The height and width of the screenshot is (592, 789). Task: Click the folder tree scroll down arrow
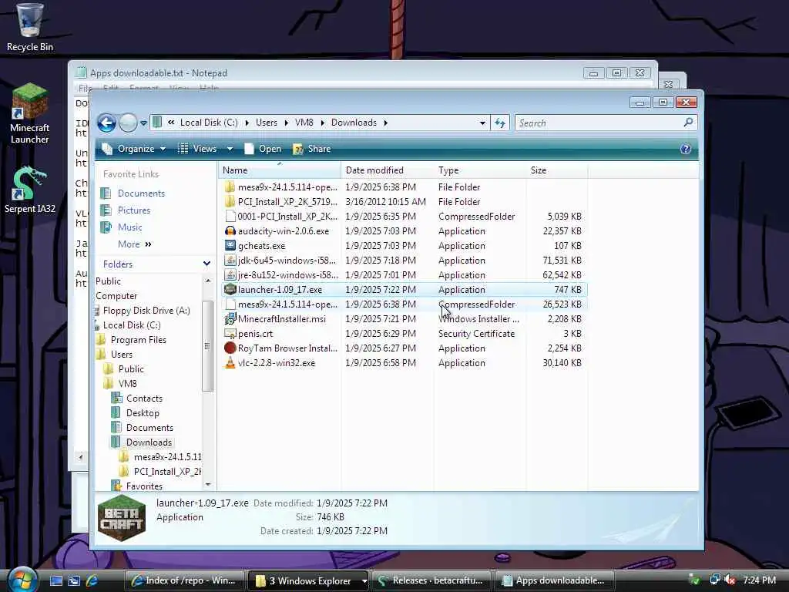point(208,484)
